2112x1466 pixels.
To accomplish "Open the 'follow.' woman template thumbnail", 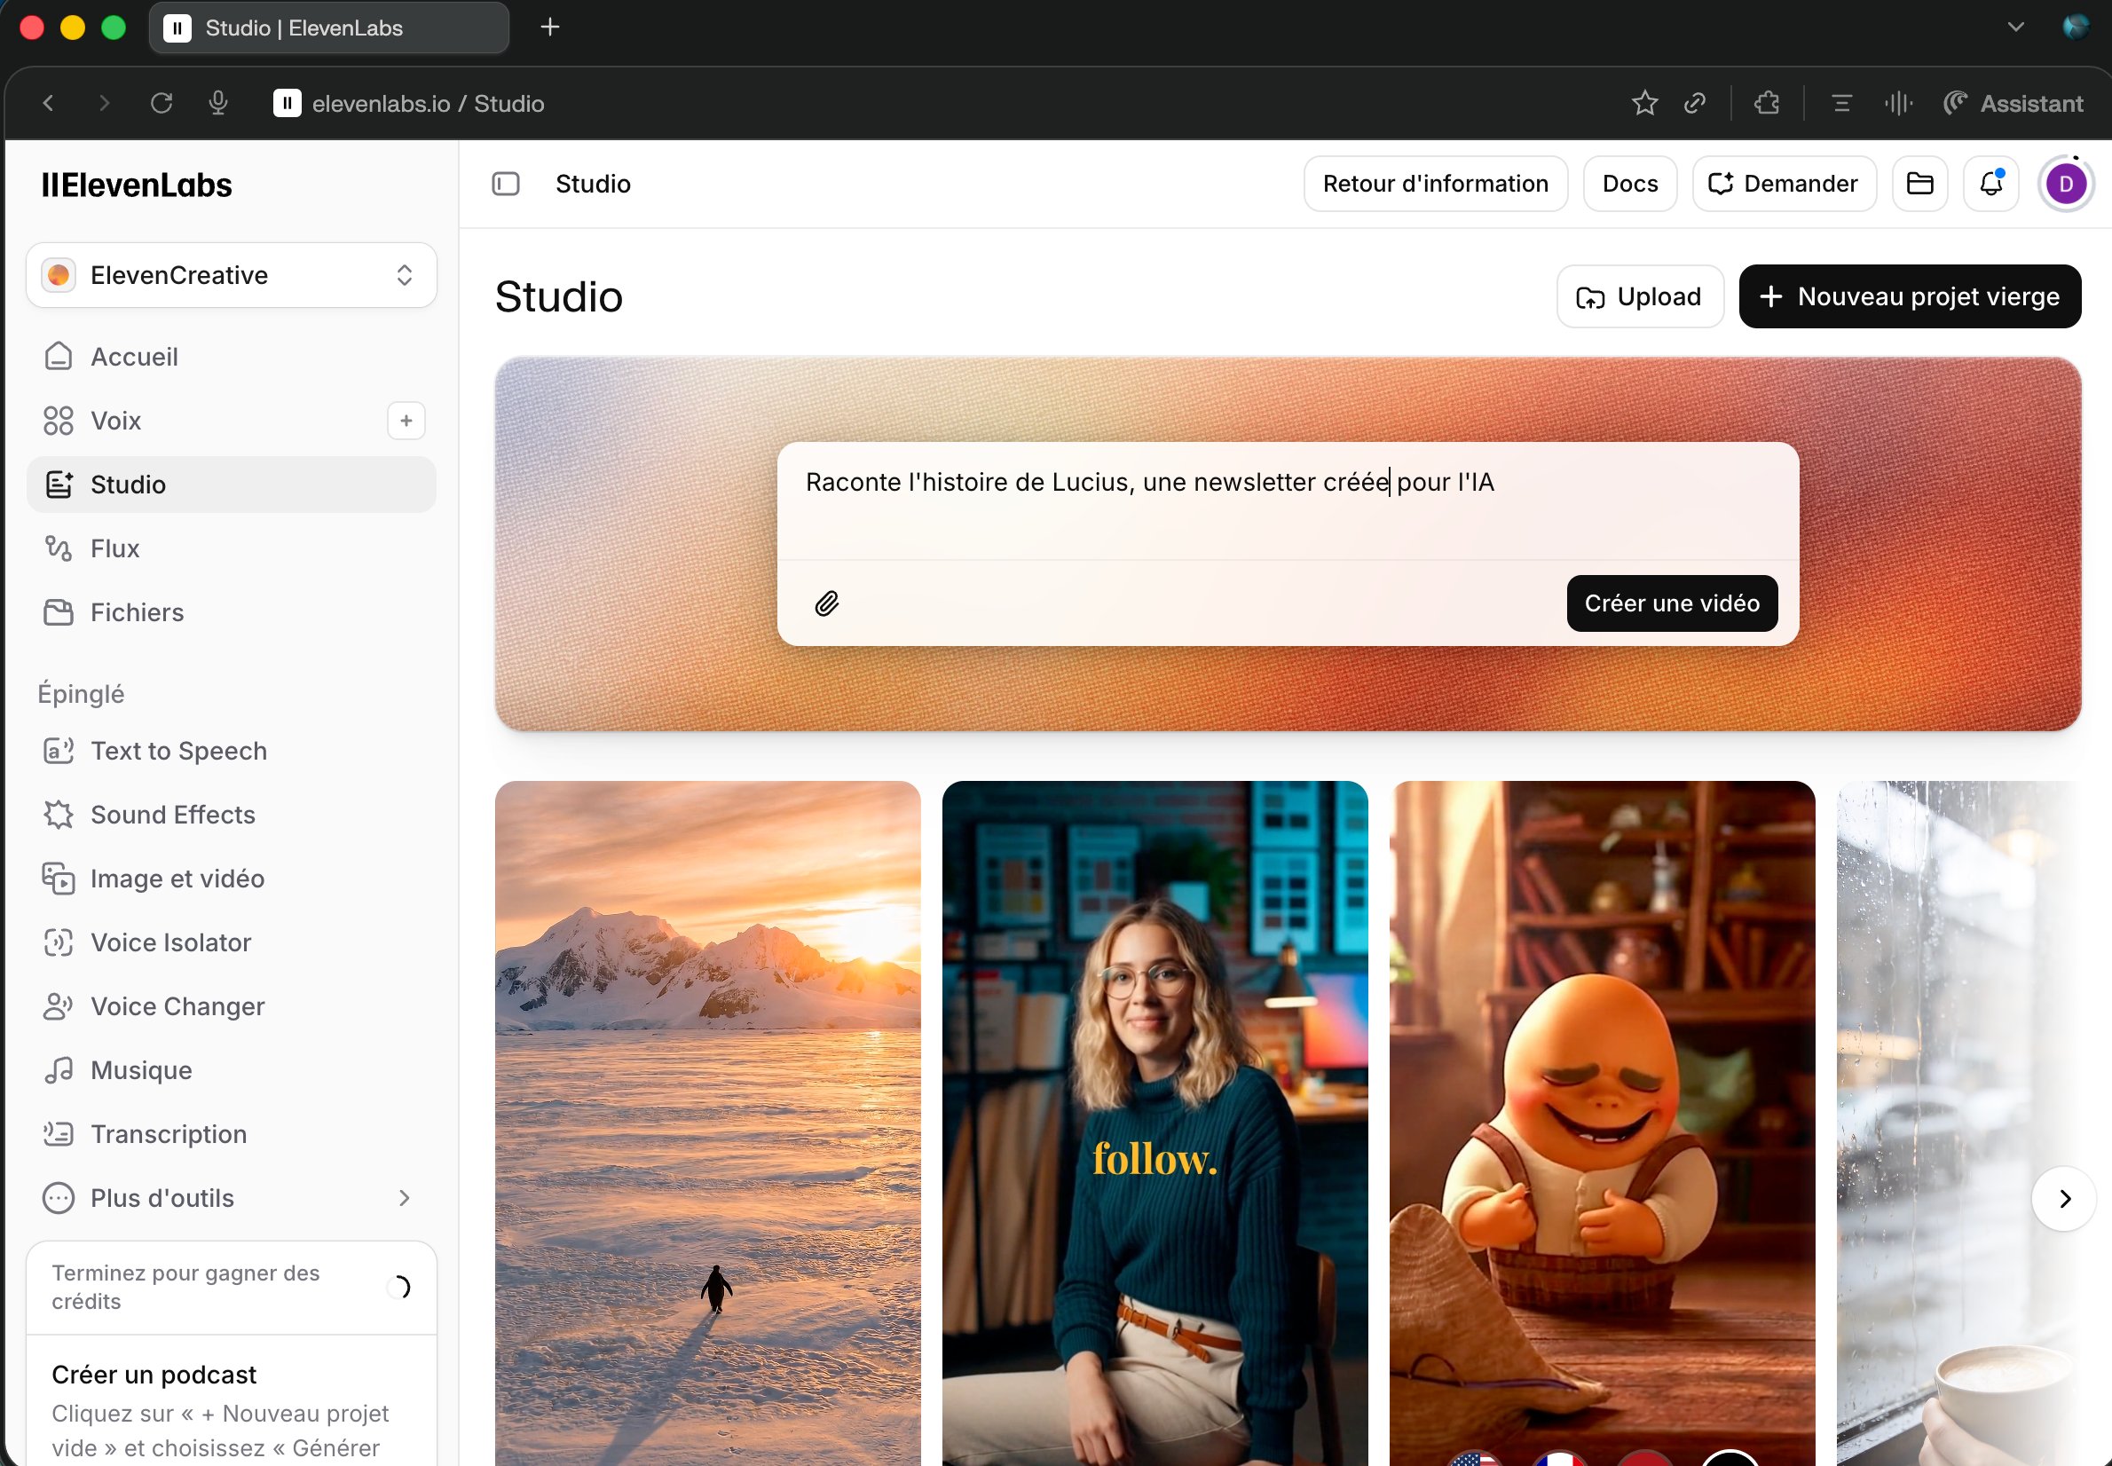I will (1155, 1123).
